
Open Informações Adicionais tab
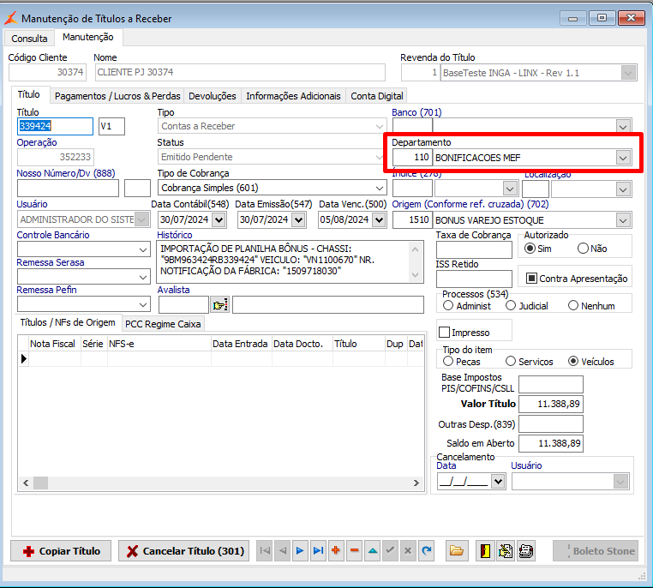coord(293,96)
